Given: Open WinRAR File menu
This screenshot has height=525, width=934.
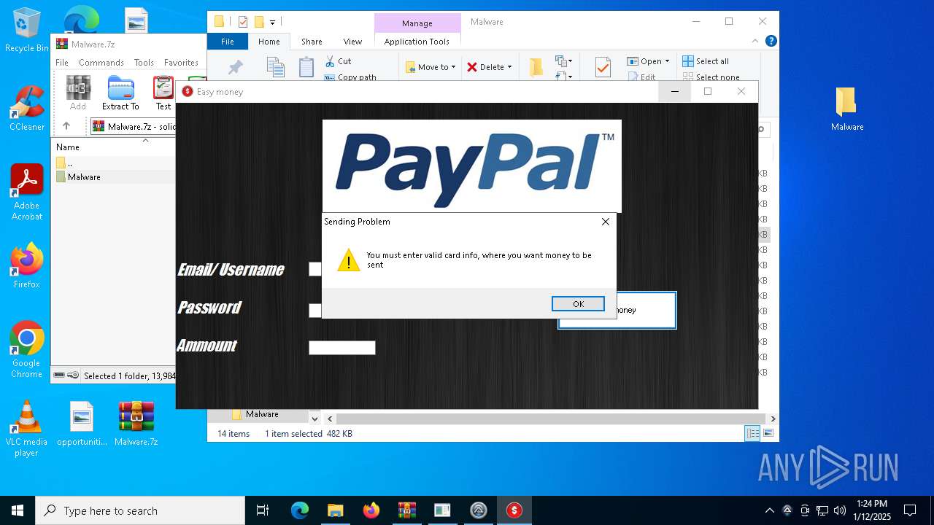Looking at the screenshot, I should point(62,63).
